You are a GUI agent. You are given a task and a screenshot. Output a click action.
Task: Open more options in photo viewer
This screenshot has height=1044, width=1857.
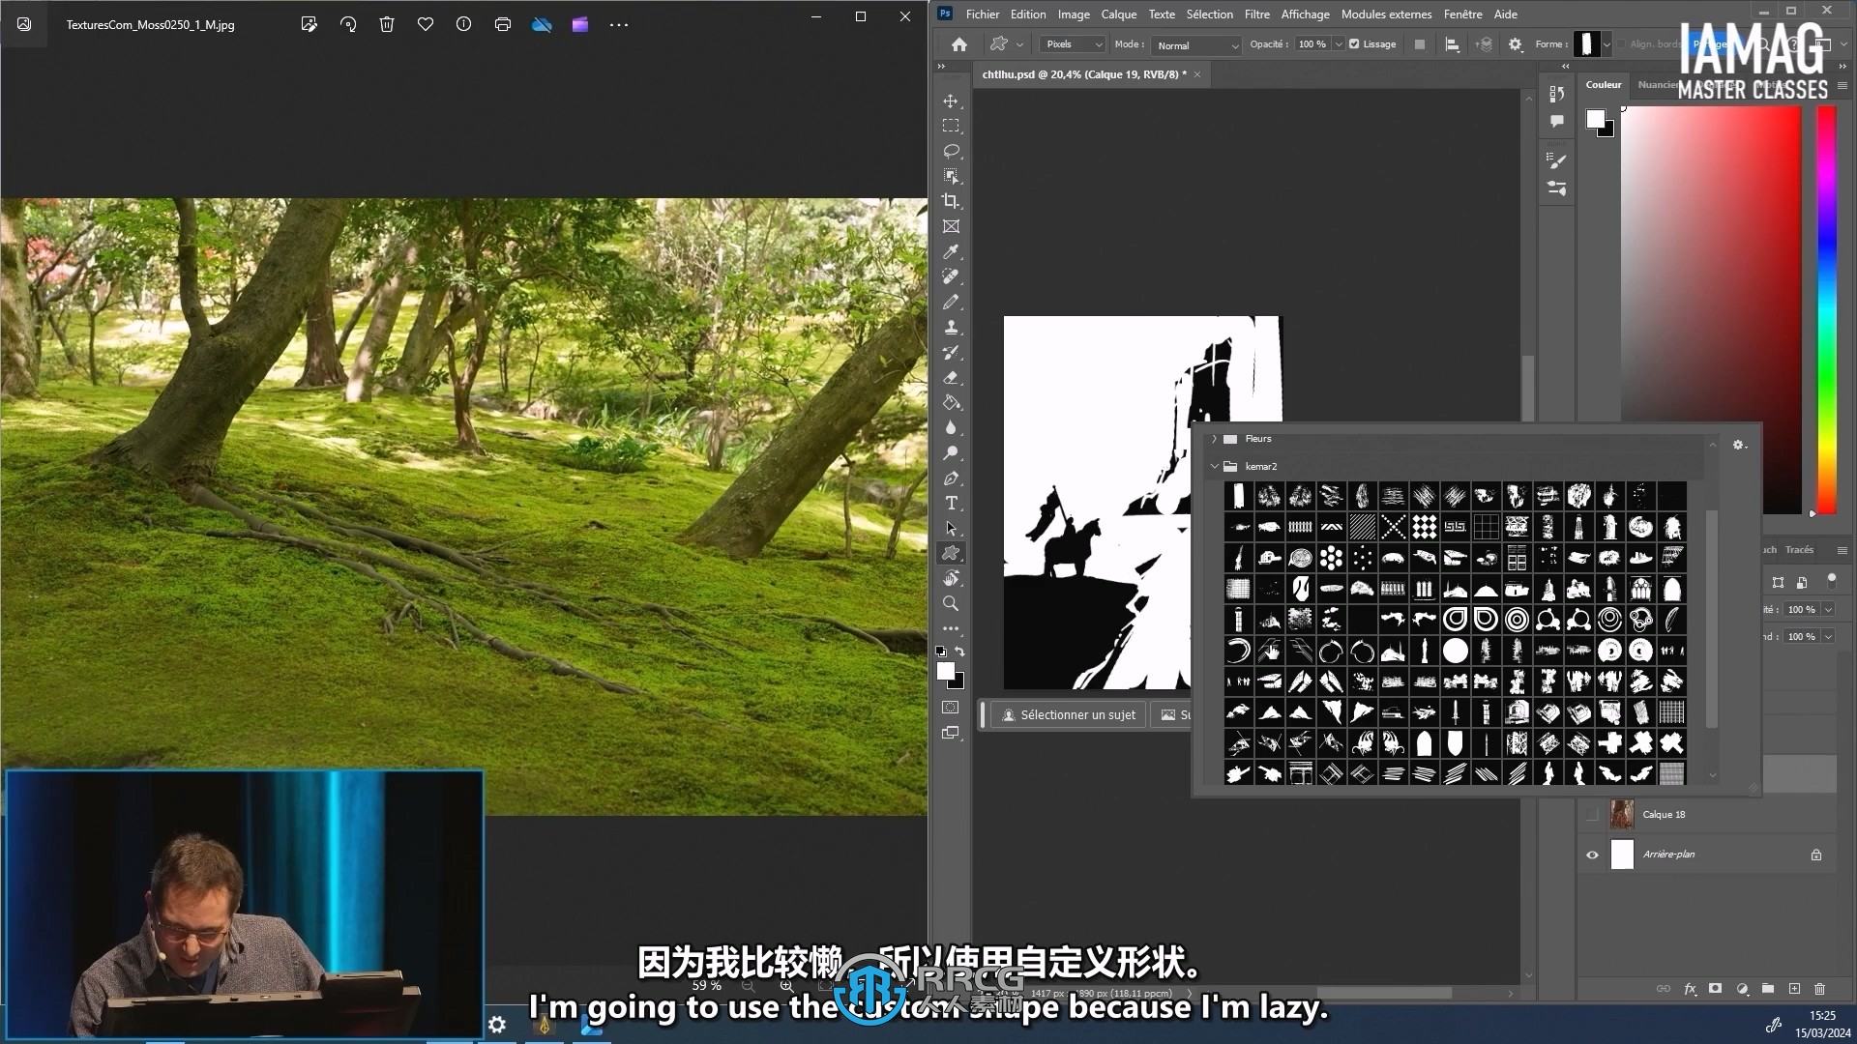tap(619, 24)
